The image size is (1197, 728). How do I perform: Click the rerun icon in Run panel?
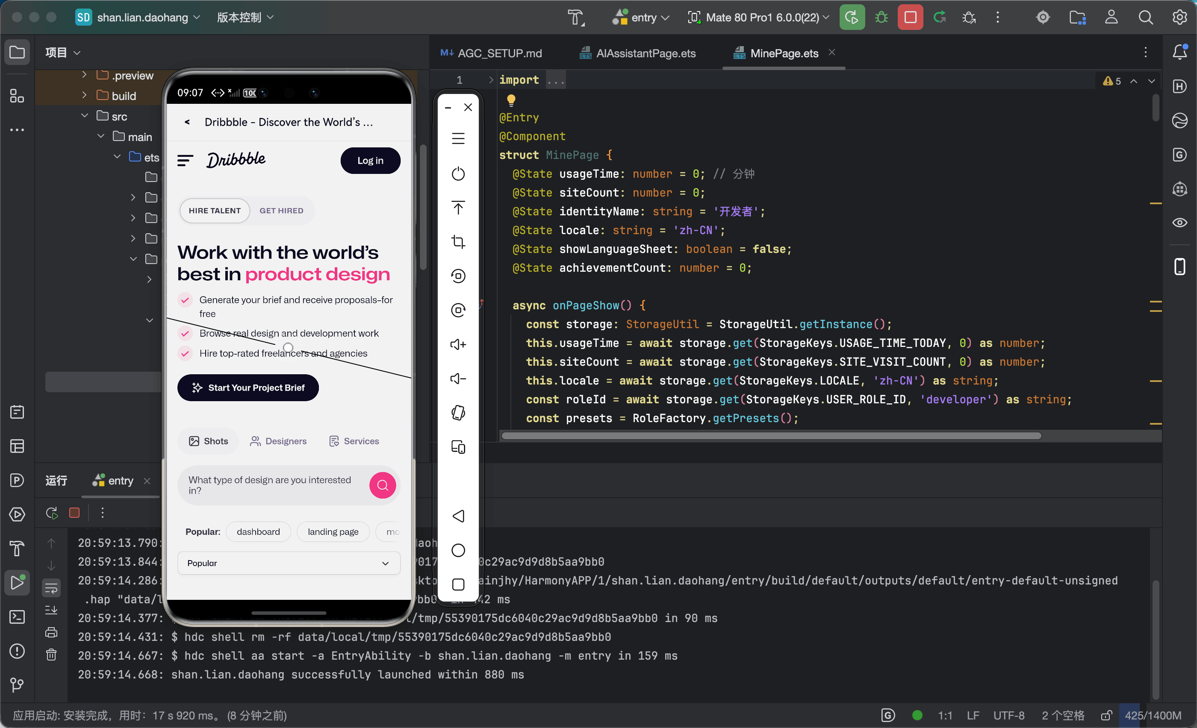click(51, 513)
